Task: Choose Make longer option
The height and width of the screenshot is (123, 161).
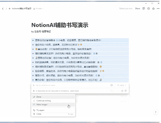Action: 42,105
